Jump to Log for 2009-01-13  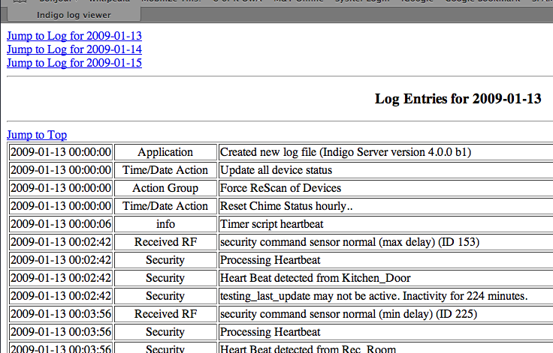(x=74, y=36)
